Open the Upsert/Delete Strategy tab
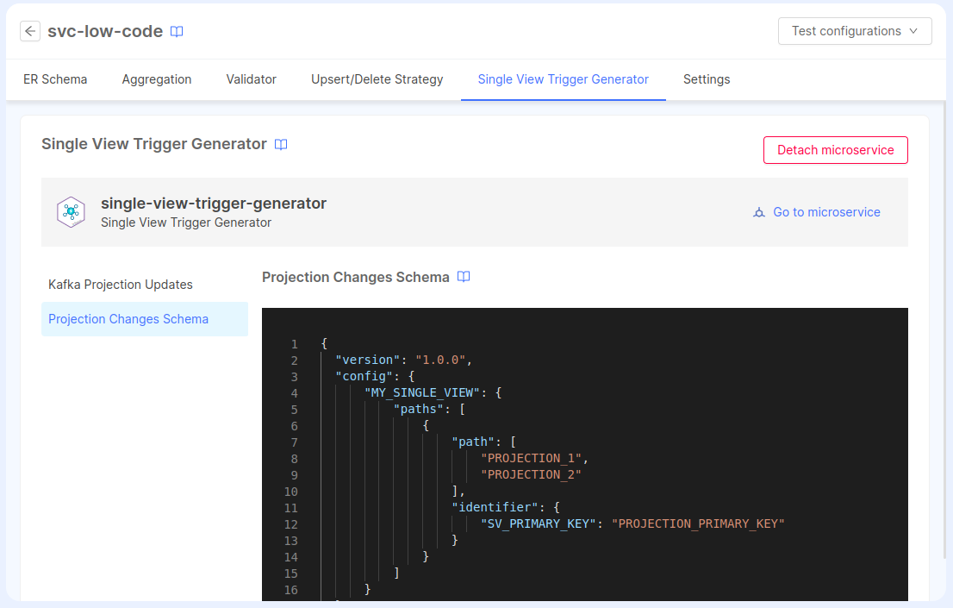 point(377,78)
